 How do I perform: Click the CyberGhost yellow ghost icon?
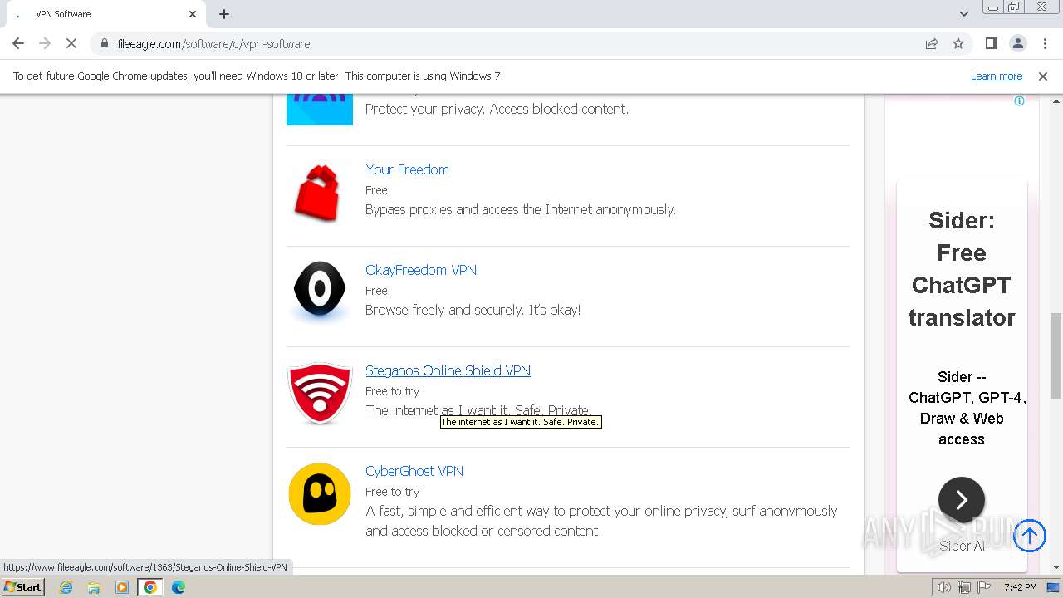tap(320, 493)
